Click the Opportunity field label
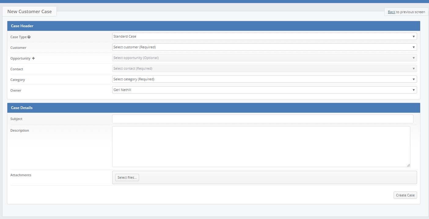Viewport: 429px width, 219px height. click(x=20, y=58)
